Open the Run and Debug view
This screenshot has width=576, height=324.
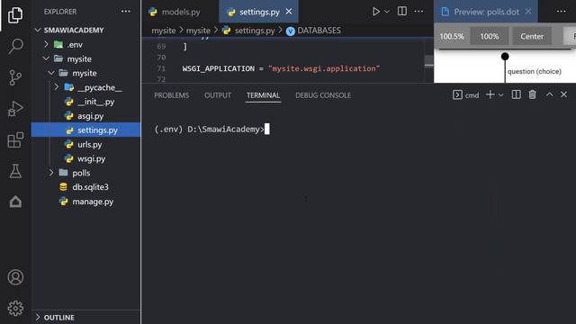click(15, 109)
